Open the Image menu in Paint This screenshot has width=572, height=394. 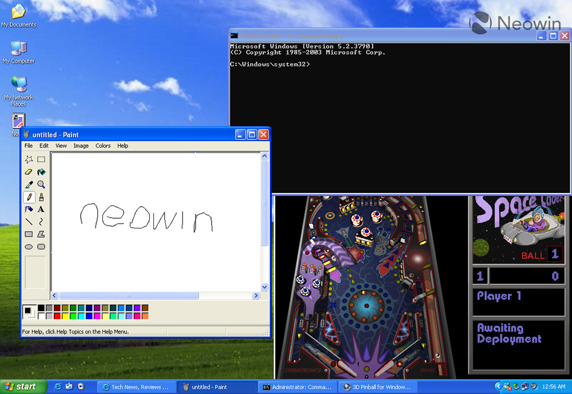81,146
